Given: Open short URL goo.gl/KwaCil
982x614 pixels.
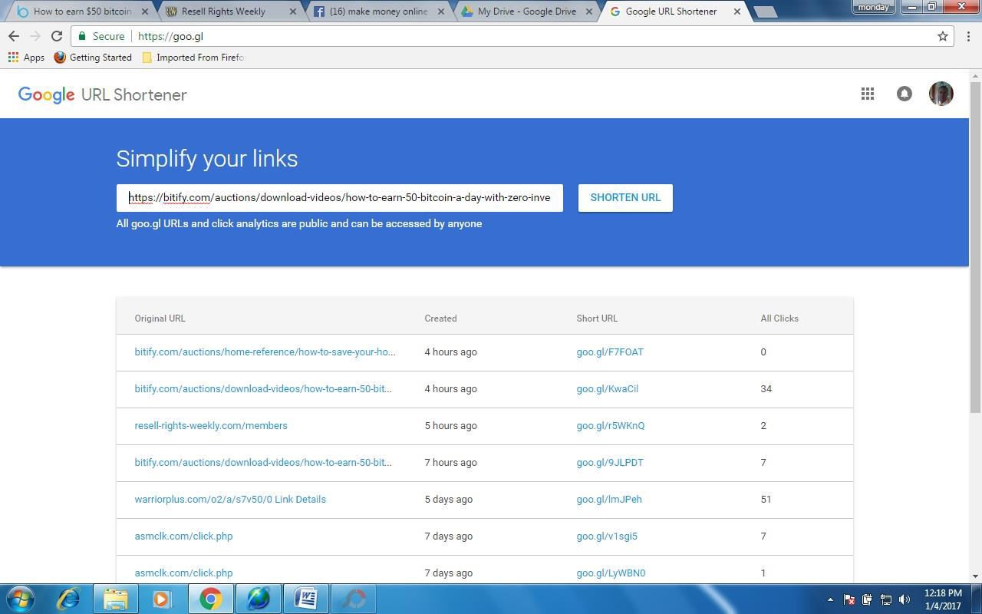Looking at the screenshot, I should pyautogui.click(x=608, y=388).
